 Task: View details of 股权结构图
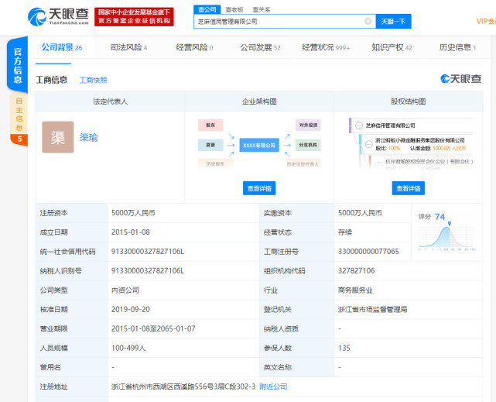409,188
